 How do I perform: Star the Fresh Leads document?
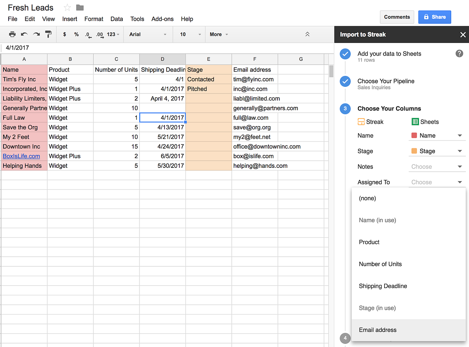click(x=67, y=7)
